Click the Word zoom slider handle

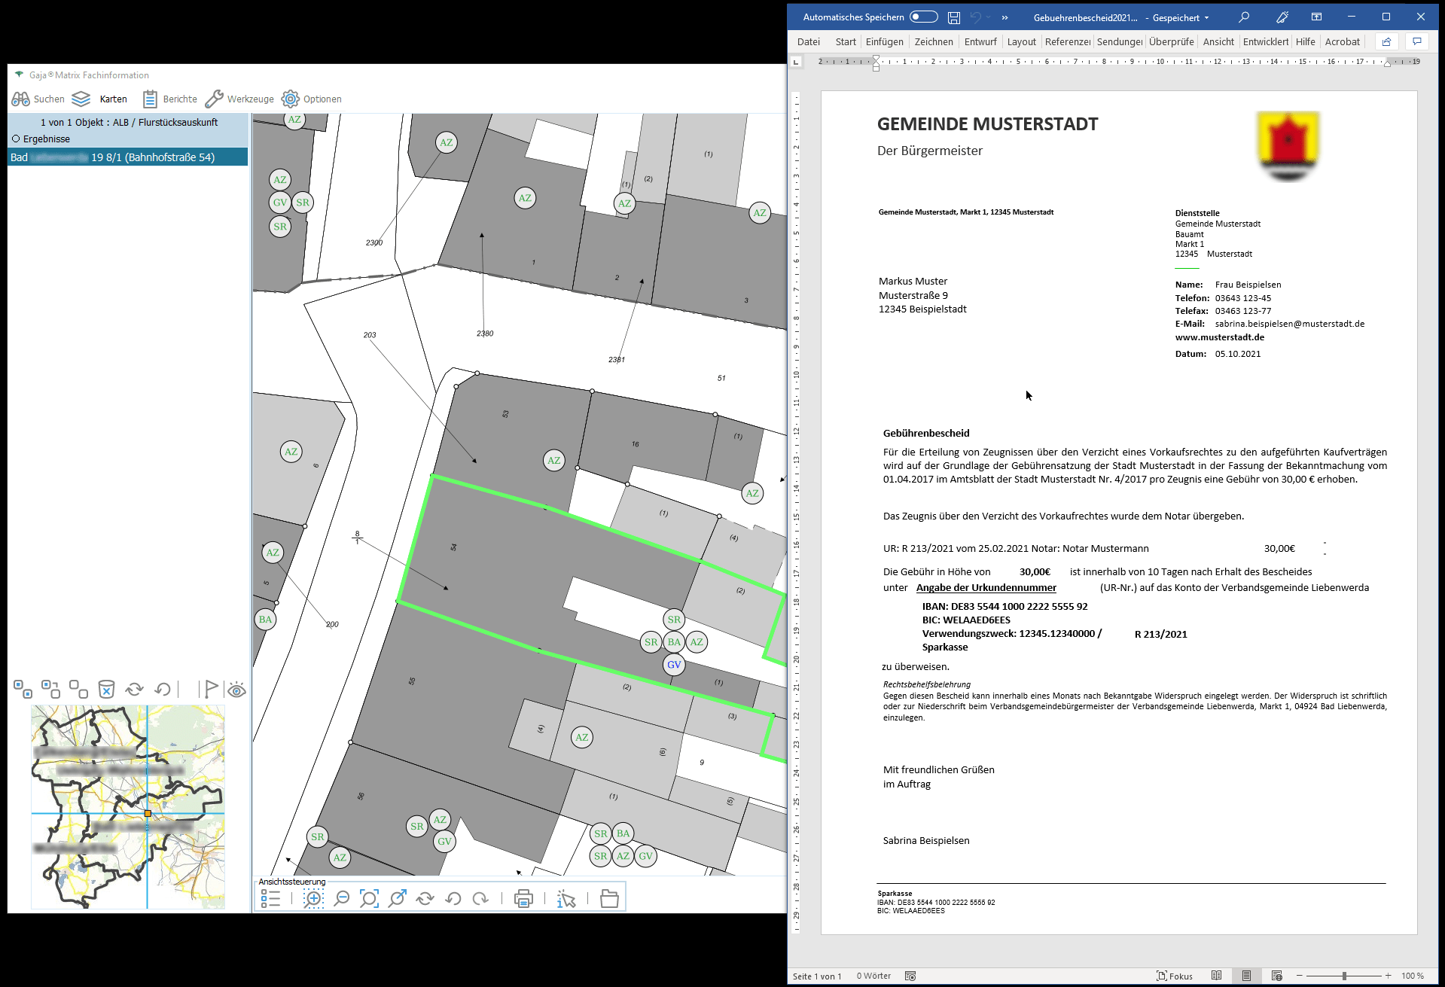pos(1344,976)
